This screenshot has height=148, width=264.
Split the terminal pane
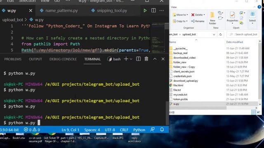(x=138, y=59)
